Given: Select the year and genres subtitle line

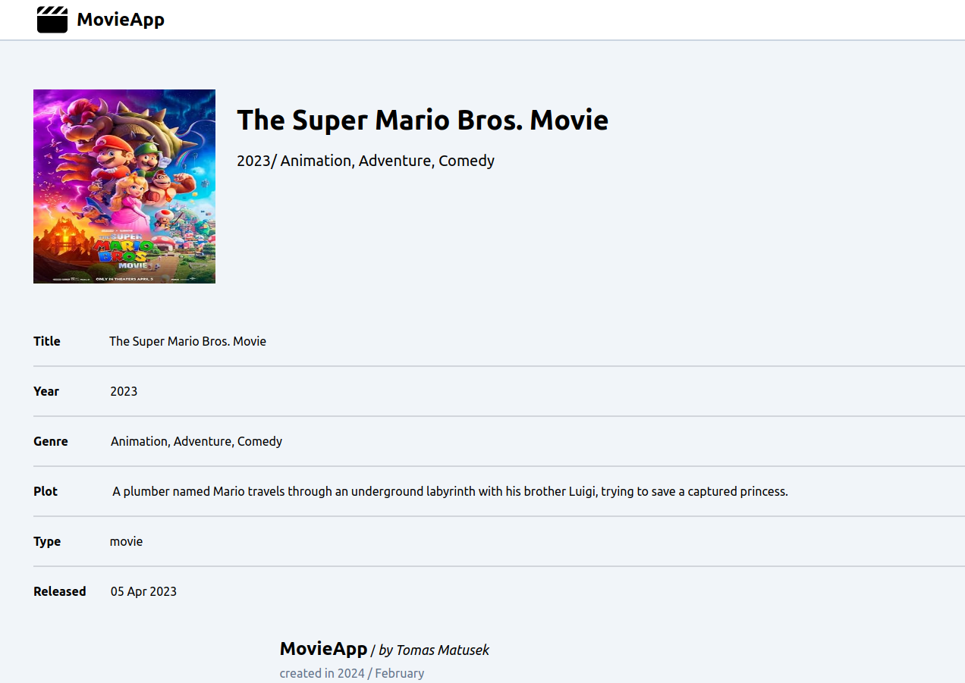Looking at the screenshot, I should 366,161.
